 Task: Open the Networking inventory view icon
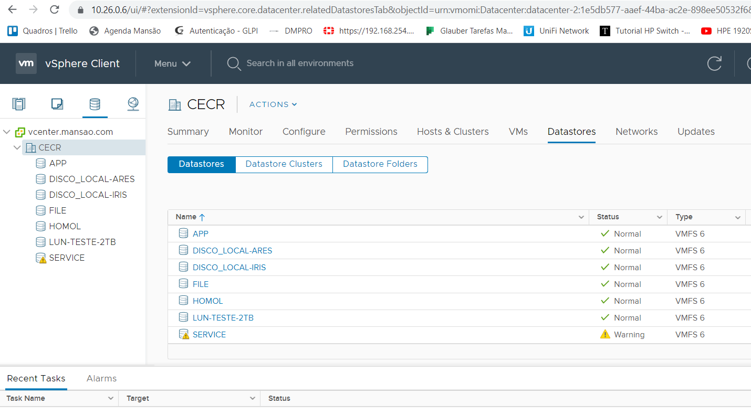[133, 104]
